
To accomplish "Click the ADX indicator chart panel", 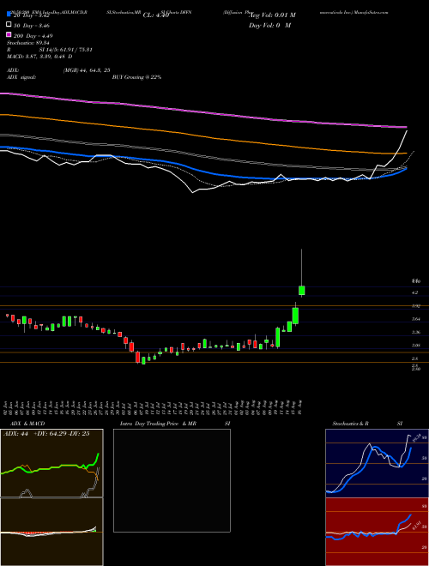I will pyautogui.click(x=51, y=463).
